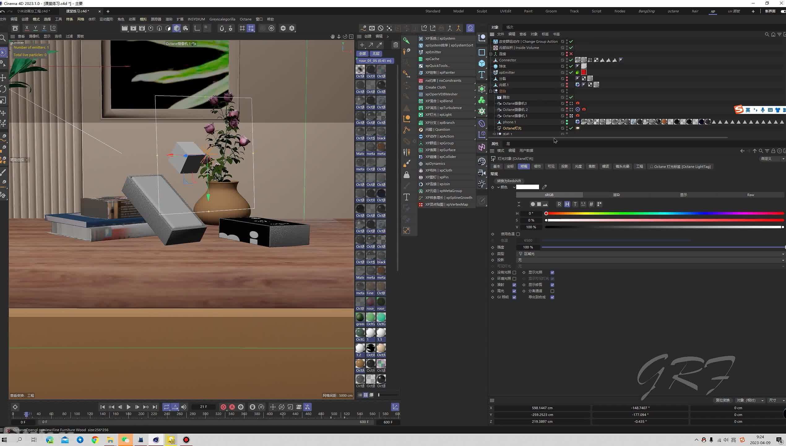Open color wheel mode icon

coord(533,204)
